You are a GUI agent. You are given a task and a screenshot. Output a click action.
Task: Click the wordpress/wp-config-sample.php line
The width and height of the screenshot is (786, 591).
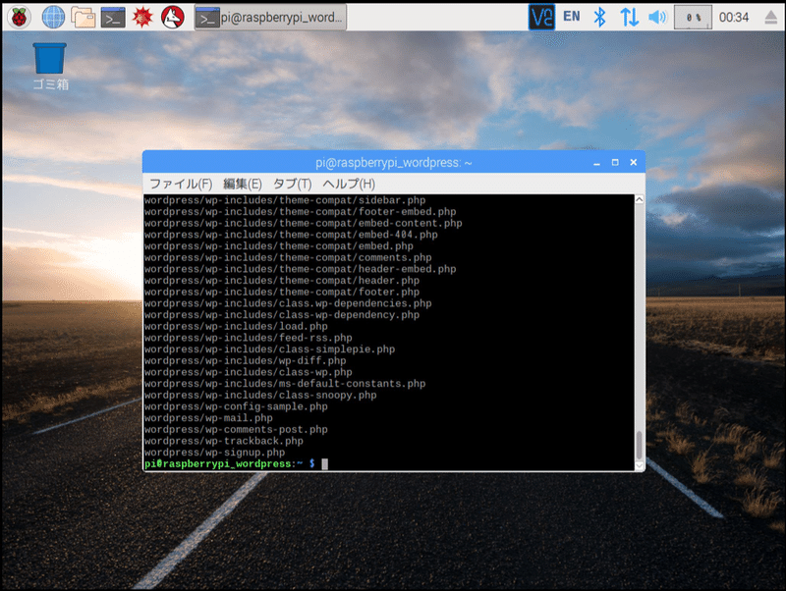click(x=236, y=406)
